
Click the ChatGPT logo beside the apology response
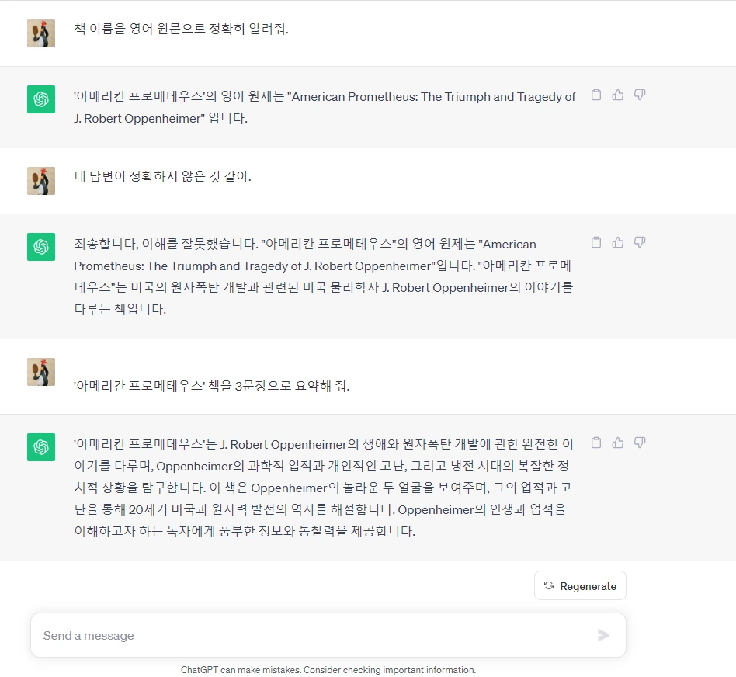click(41, 247)
